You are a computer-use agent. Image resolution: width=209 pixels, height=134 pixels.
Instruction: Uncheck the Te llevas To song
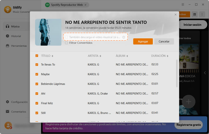[x=37, y=65]
